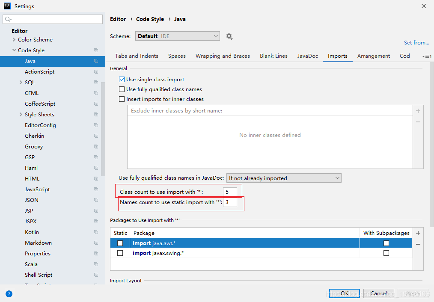Toggle Static checkbox for java.awt.* row
Screen dimensions: 434x302
point(120,243)
